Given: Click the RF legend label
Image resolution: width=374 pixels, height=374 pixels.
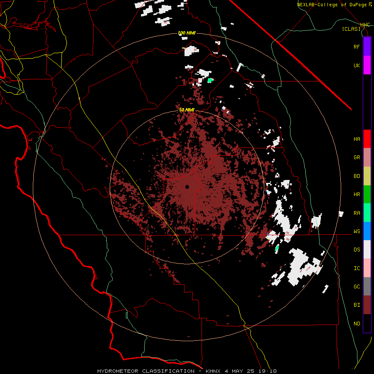Looking at the screenshot, I should tap(357, 47).
